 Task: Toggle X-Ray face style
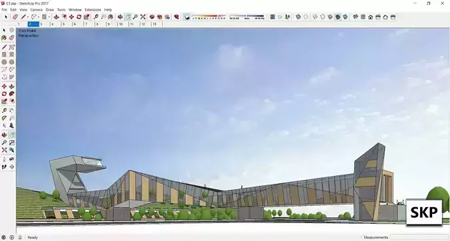(x=298, y=17)
